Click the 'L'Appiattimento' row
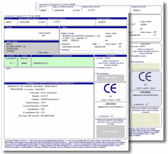This screenshot has width=168, height=154. 36,109
